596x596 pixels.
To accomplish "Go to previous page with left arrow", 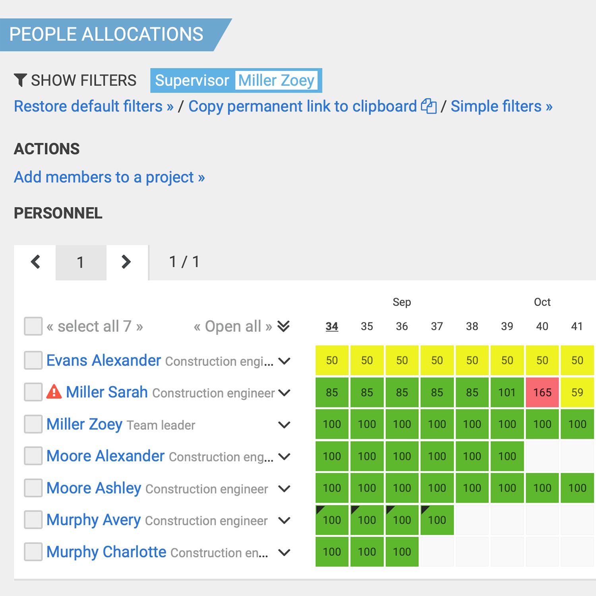I will 35,262.
